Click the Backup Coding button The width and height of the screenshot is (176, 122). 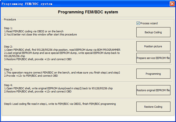153,32
